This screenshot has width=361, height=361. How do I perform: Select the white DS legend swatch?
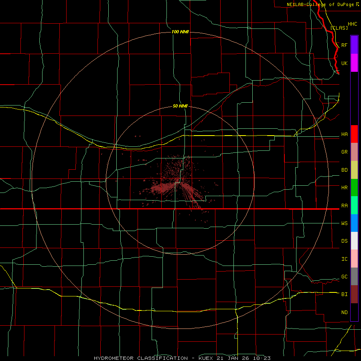[354, 241]
